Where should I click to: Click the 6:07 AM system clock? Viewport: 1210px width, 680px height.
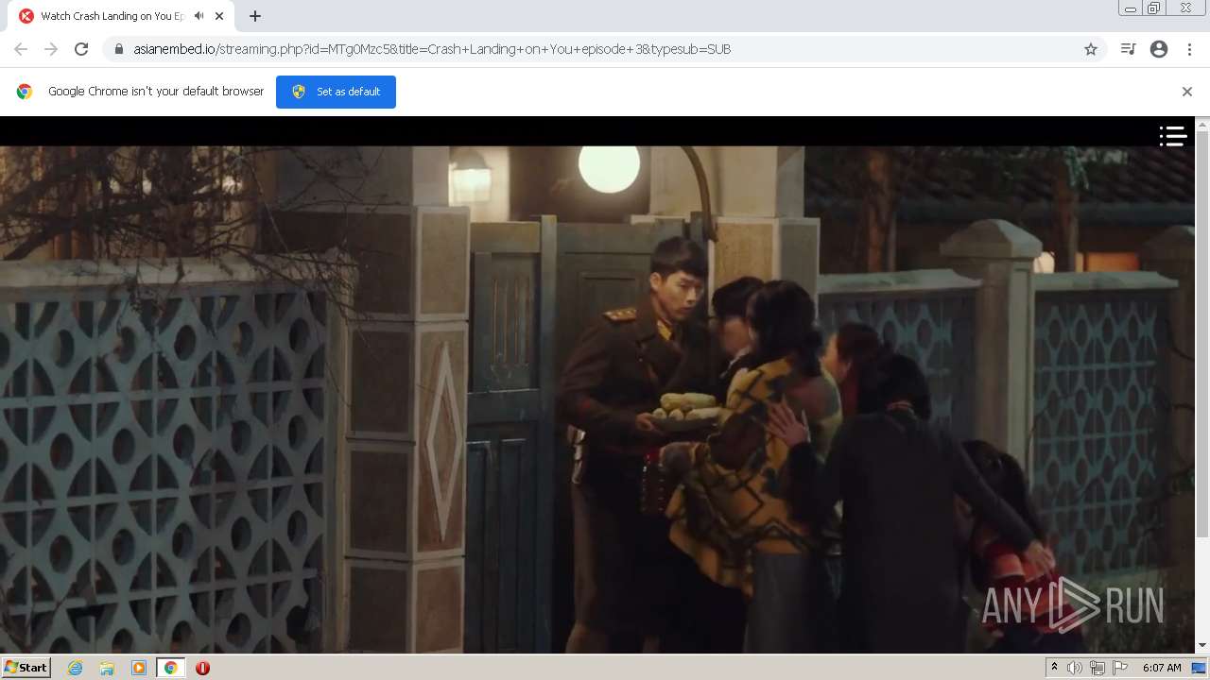[x=1162, y=668]
